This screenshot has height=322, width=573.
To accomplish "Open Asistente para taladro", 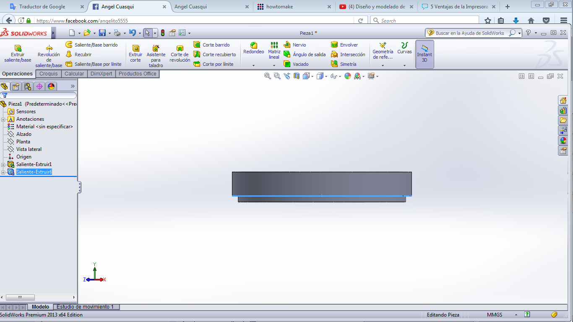I will click(156, 56).
